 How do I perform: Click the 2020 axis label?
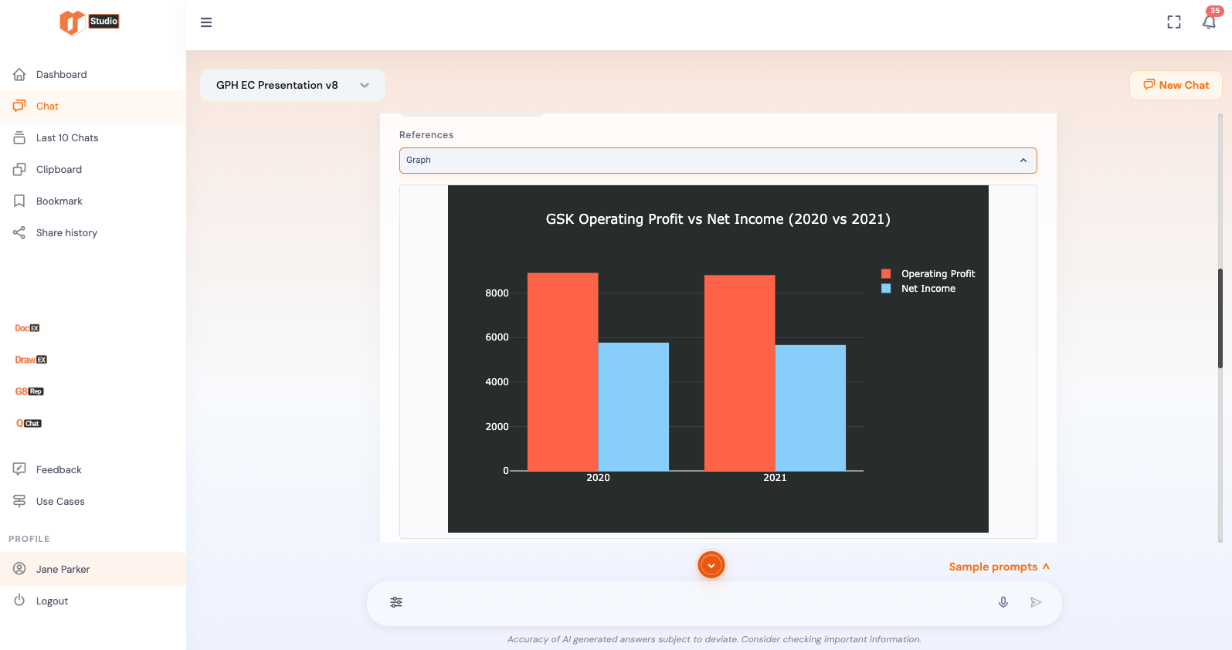pyautogui.click(x=598, y=478)
